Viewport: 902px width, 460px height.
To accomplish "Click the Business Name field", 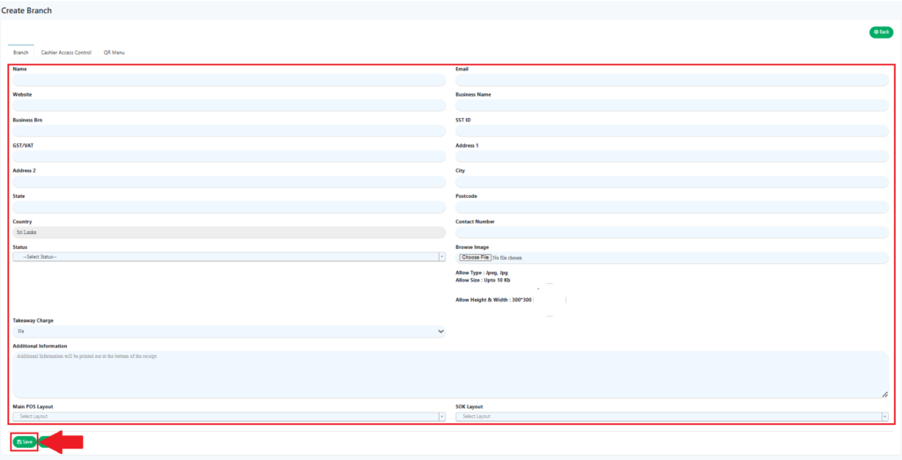I will (671, 106).
